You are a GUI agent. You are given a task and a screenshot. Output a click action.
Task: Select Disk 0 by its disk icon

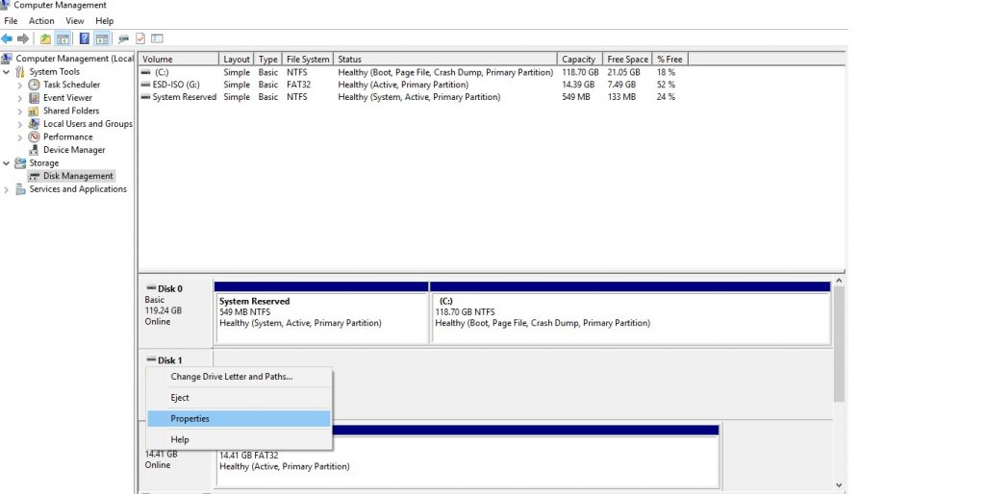151,288
